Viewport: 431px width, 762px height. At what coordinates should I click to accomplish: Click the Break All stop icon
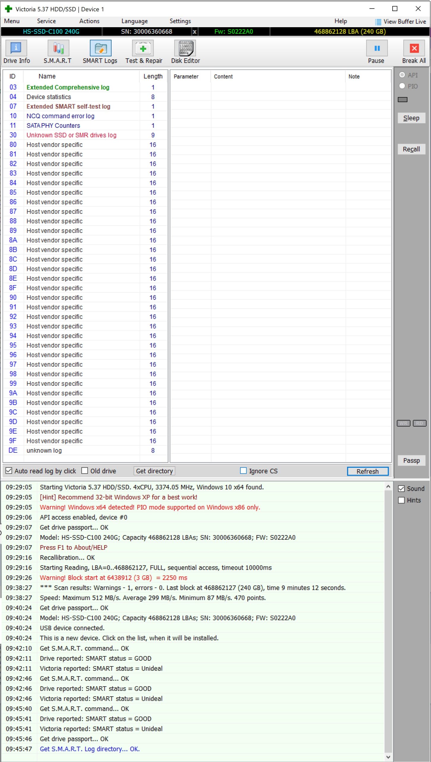[414, 48]
